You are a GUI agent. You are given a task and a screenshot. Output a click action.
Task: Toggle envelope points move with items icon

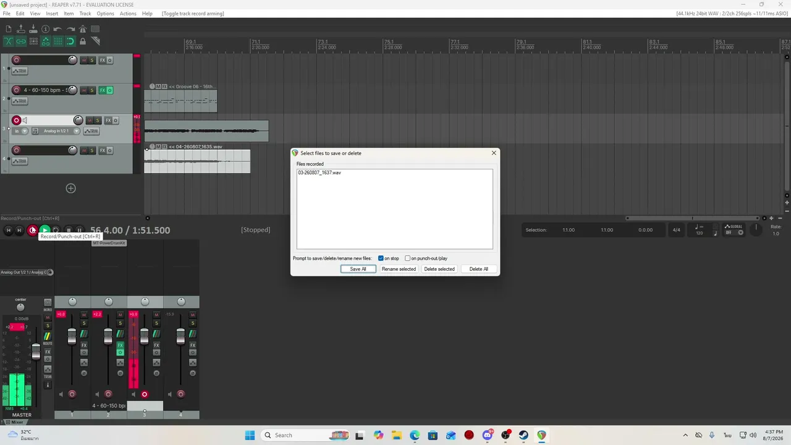[46, 41]
